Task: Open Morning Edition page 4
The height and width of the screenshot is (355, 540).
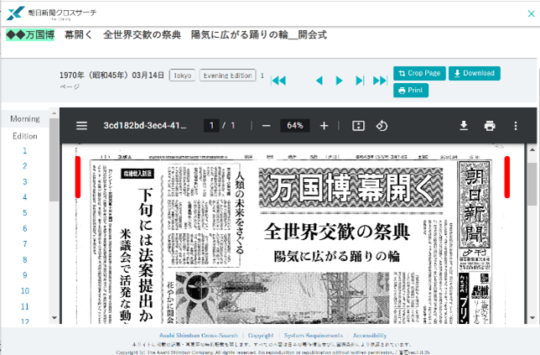Action: (25, 197)
